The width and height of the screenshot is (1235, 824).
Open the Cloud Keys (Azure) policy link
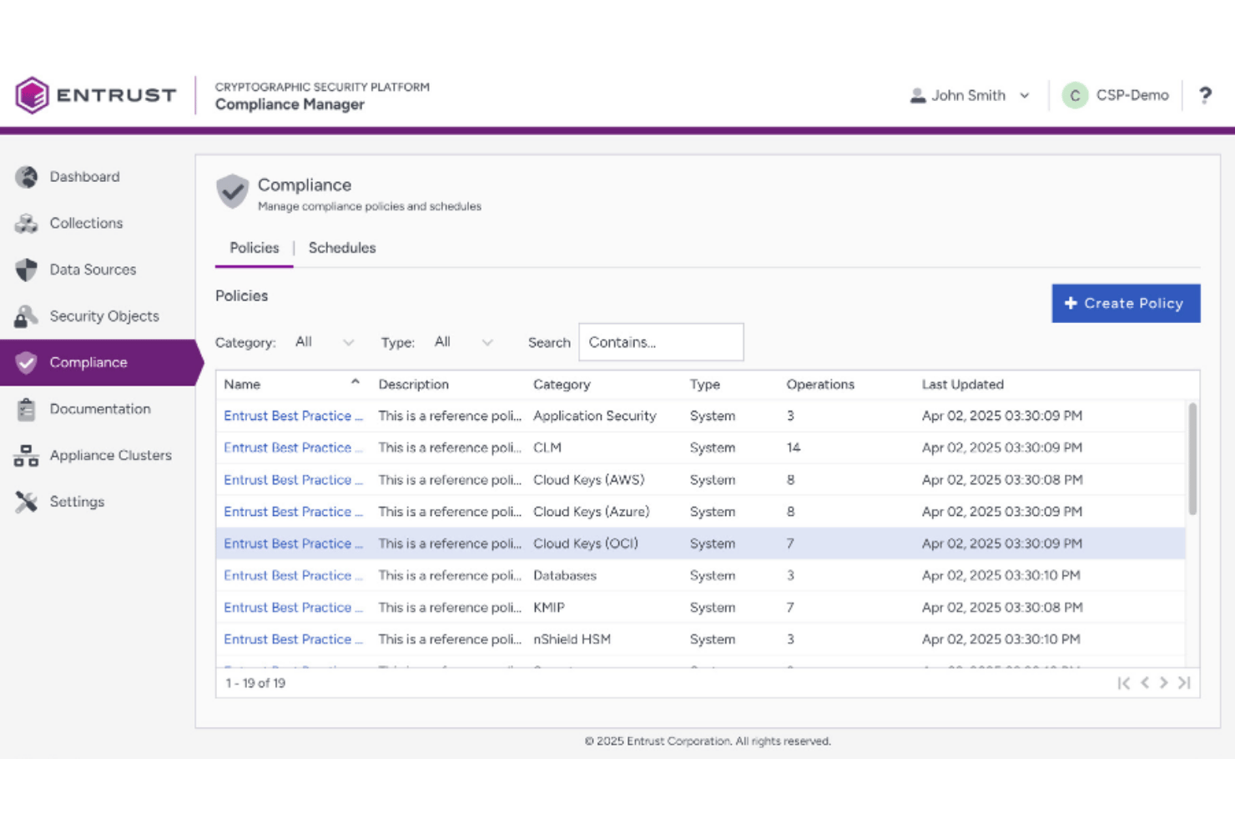click(x=293, y=512)
